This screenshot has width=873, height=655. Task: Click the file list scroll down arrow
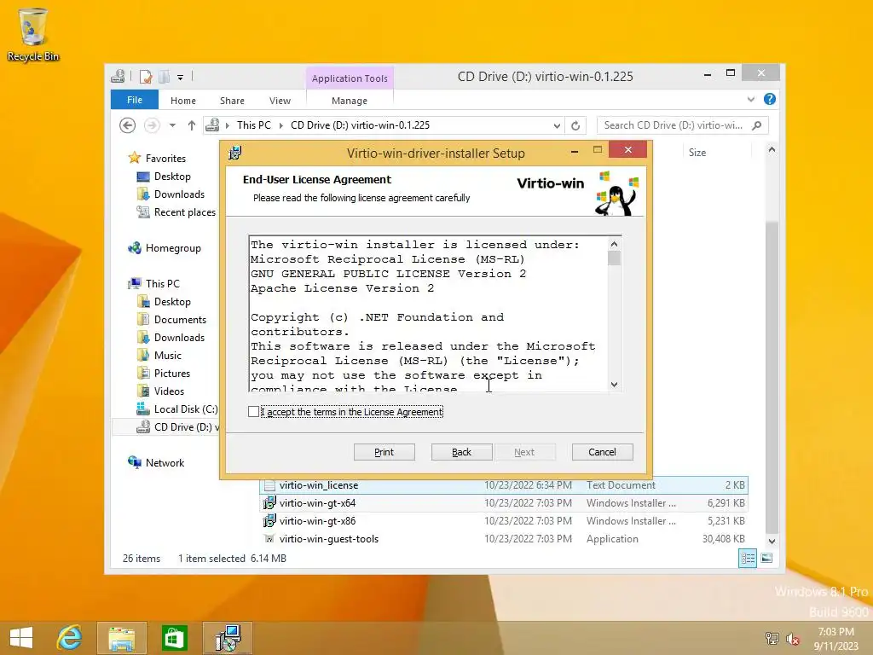point(772,541)
